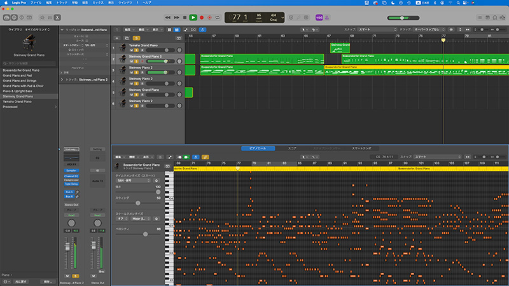Open tracks area View menu dropdown
The image size is (509, 286).
[x=157, y=29]
